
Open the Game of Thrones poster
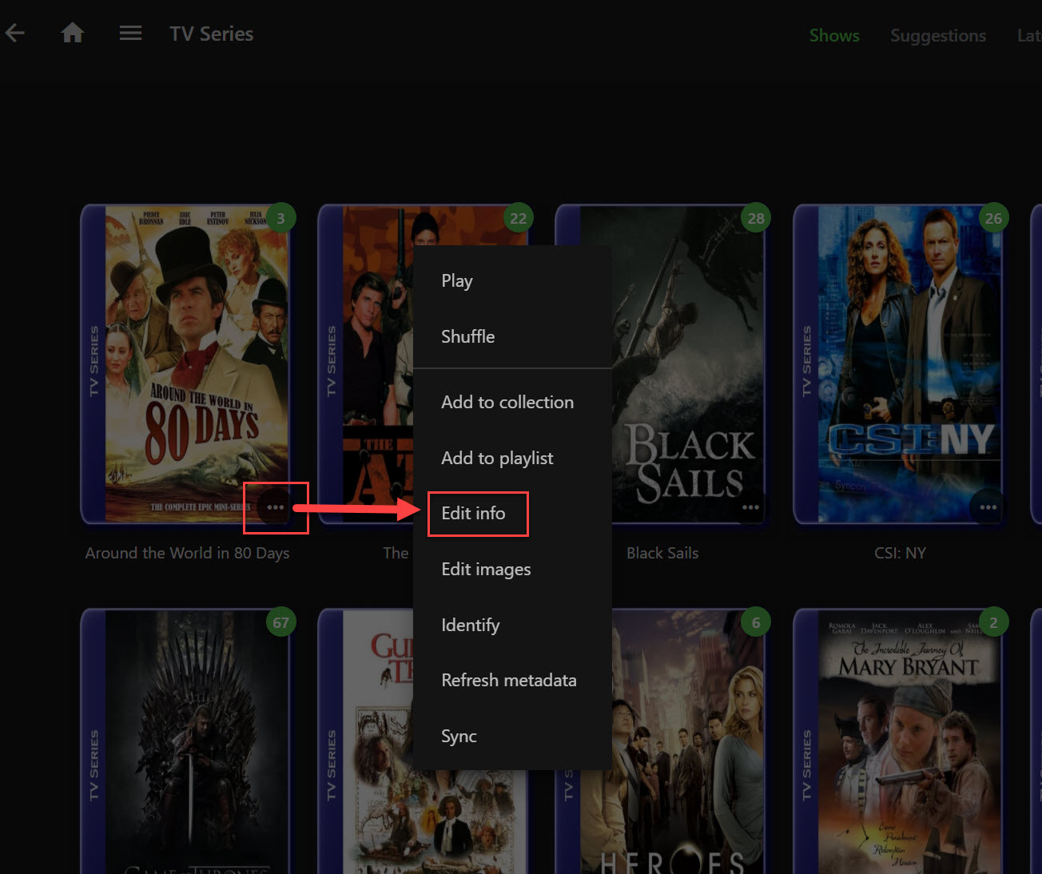pos(187,741)
